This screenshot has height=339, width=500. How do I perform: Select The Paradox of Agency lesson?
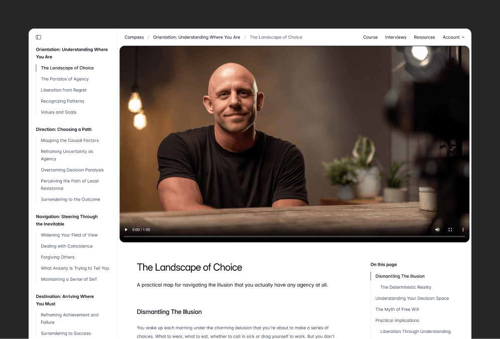pyautogui.click(x=65, y=79)
